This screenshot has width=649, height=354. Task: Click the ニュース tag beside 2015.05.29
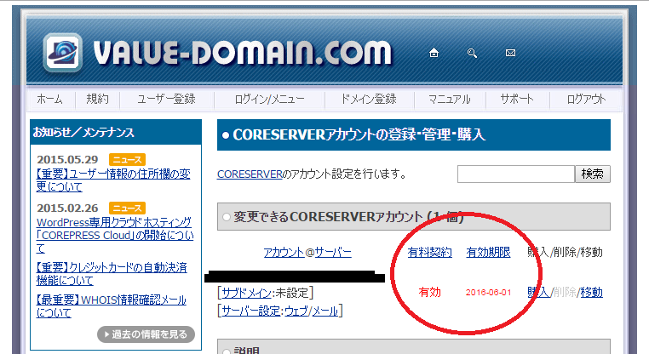(x=127, y=160)
